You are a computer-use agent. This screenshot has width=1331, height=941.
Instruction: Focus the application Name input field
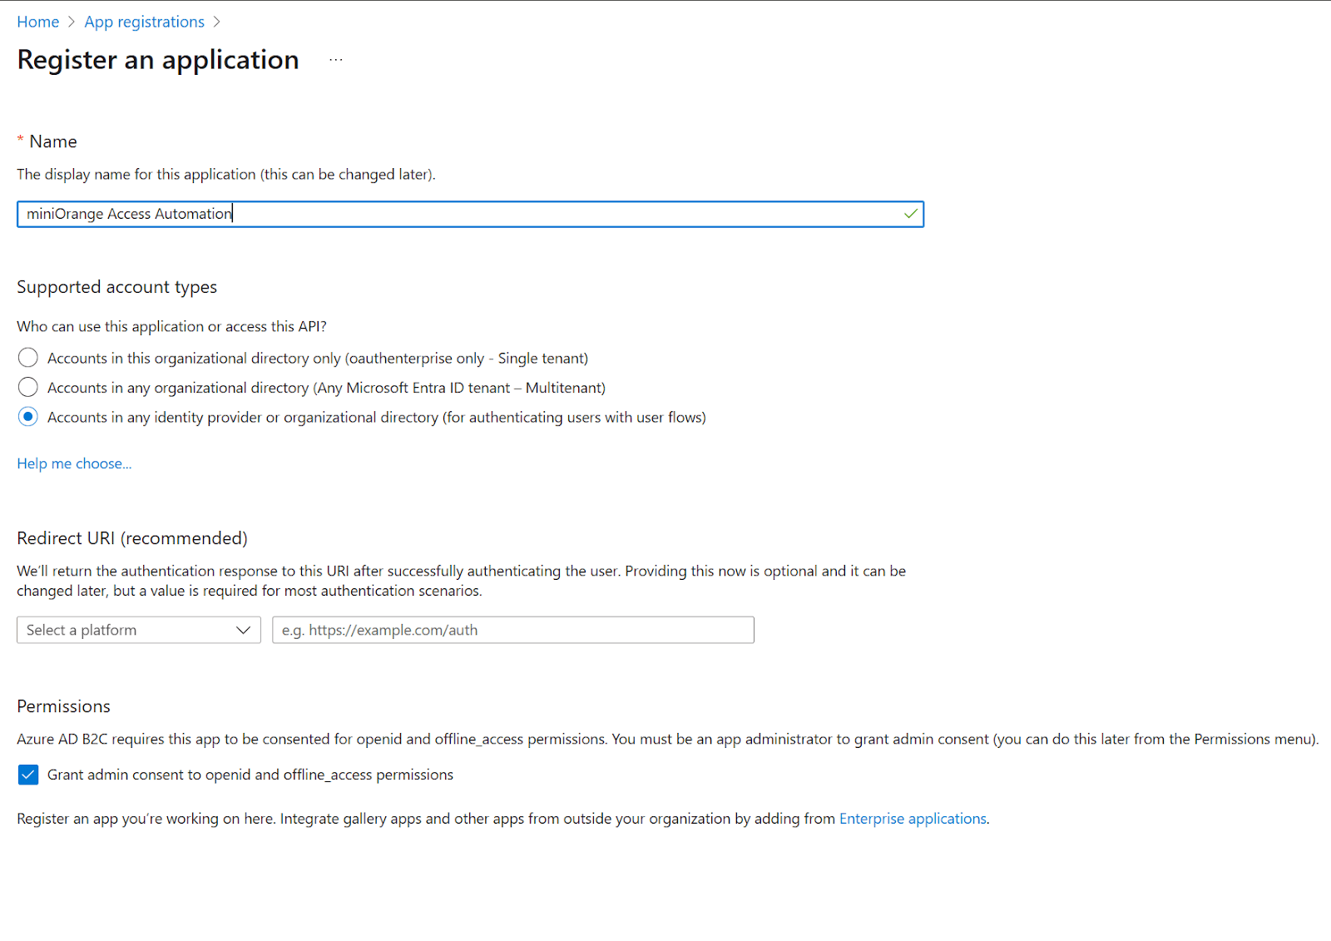tap(470, 214)
